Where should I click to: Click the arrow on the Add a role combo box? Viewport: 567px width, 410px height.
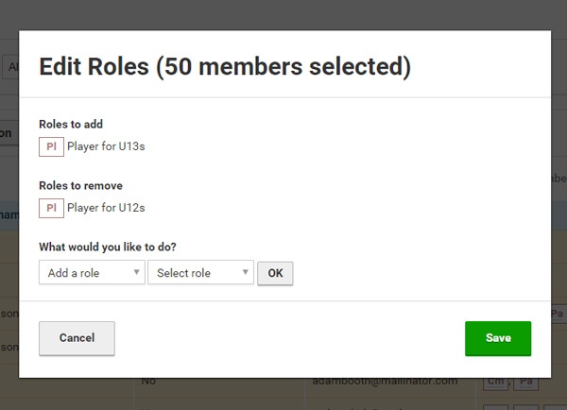(x=136, y=272)
